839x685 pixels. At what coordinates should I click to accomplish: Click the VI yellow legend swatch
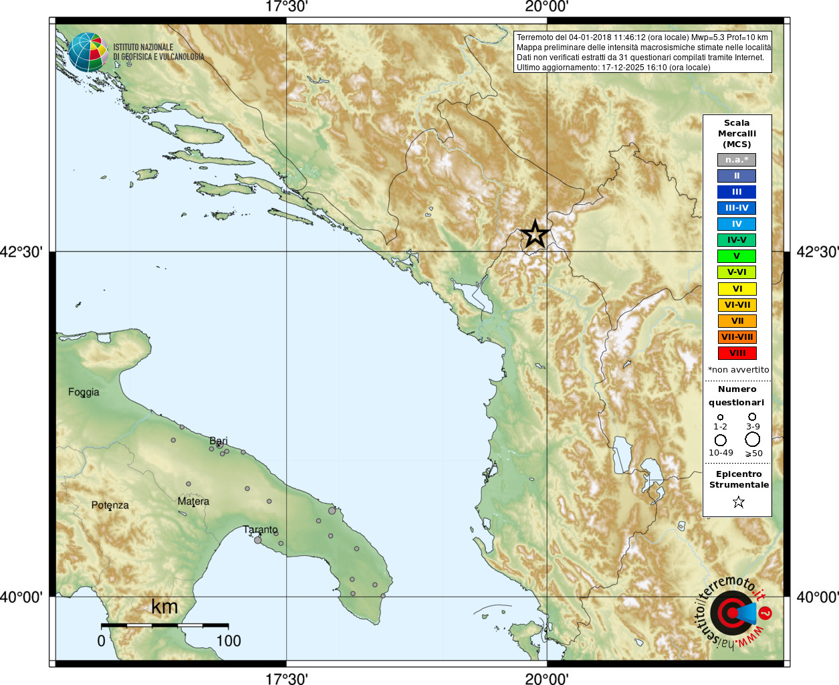click(737, 289)
